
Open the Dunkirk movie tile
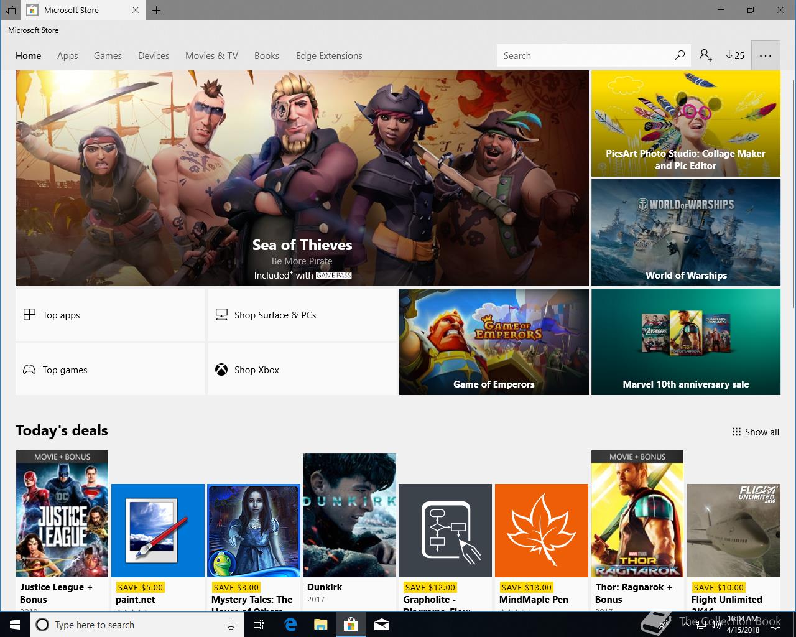click(349, 532)
